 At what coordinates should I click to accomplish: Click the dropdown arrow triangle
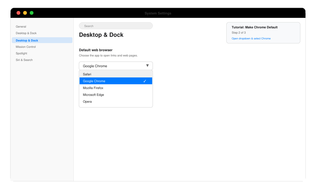pyautogui.click(x=147, y=66)
